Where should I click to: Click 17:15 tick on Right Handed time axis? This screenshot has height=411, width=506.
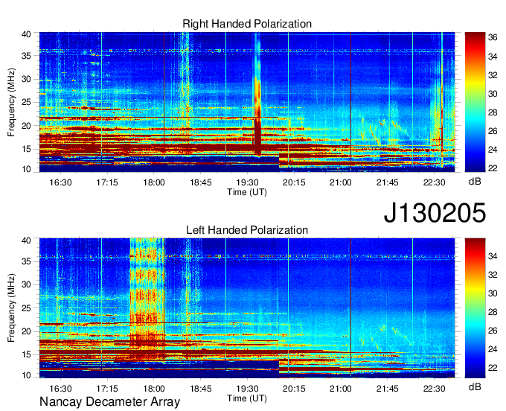[107, 182]
